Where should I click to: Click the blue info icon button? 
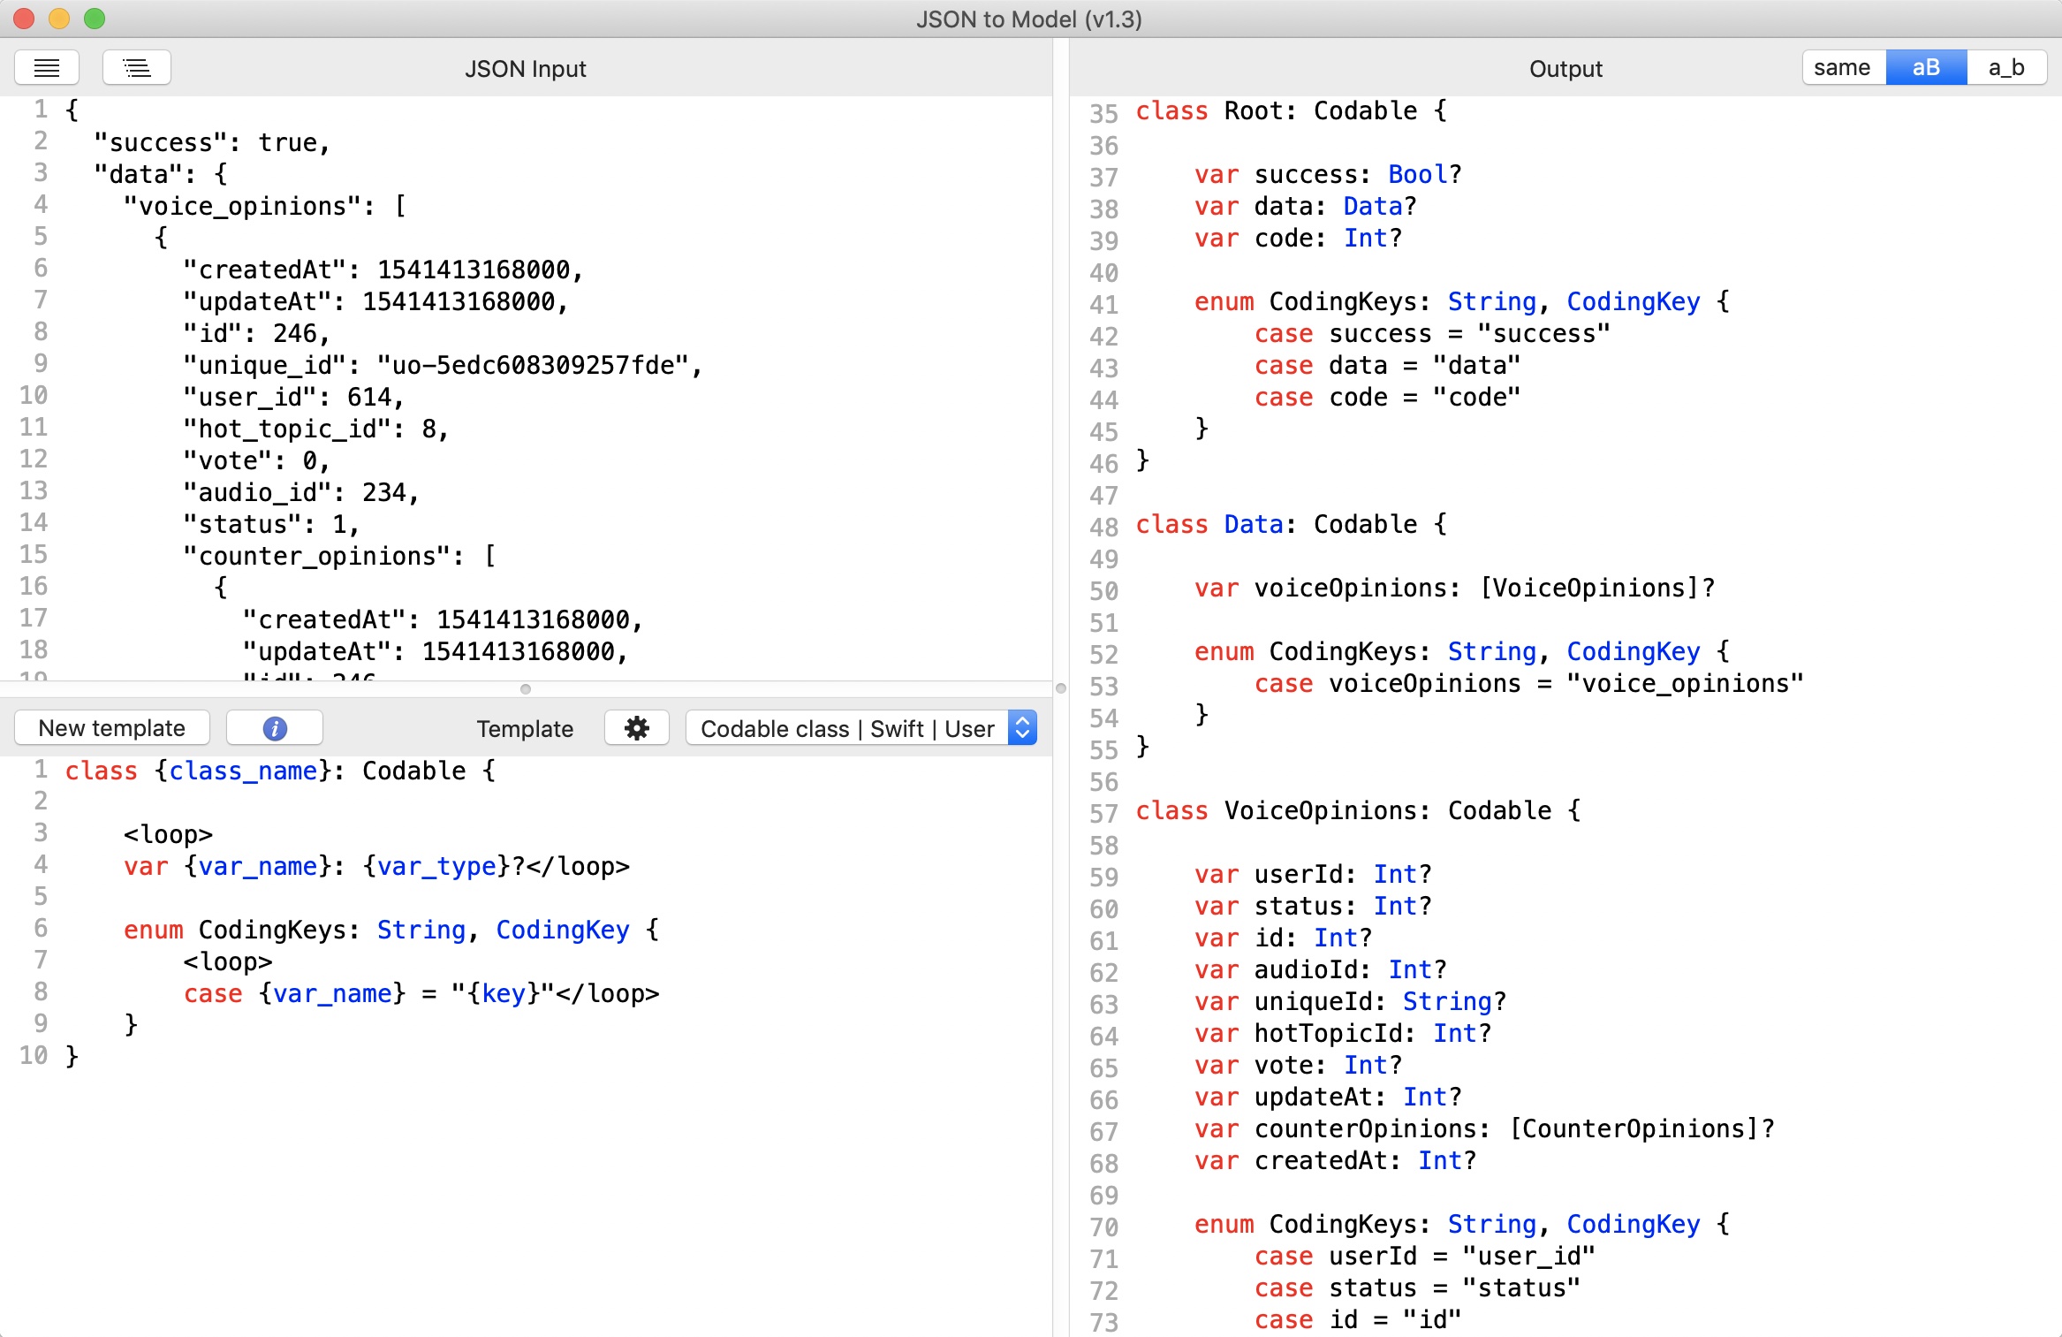(x=275, y=728)
